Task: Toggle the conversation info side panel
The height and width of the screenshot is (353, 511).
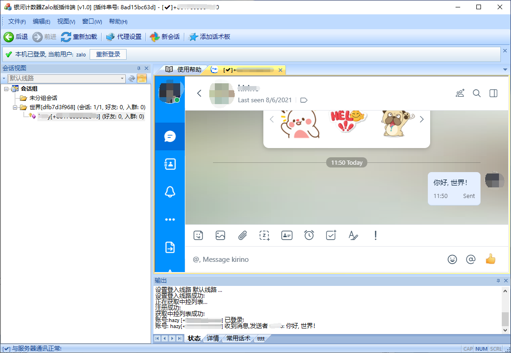Action: coord(493,93)
